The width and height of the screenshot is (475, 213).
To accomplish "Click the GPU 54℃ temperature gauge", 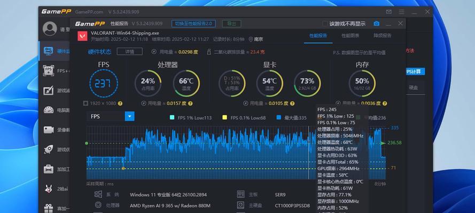I will click(270, 83).
